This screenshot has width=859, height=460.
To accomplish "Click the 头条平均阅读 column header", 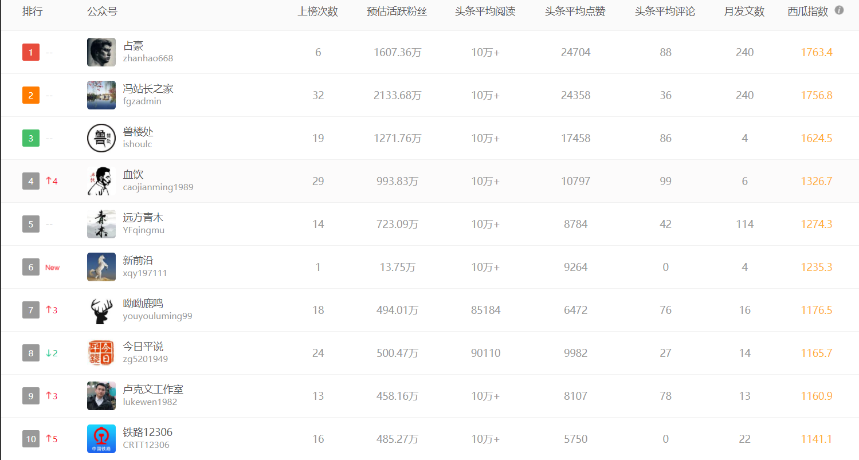I will point(485,11).
